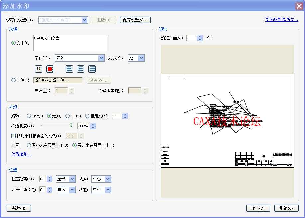Close the 添加水印 dialog
Screen dimensions: 305x218
[x=299, y=6]
